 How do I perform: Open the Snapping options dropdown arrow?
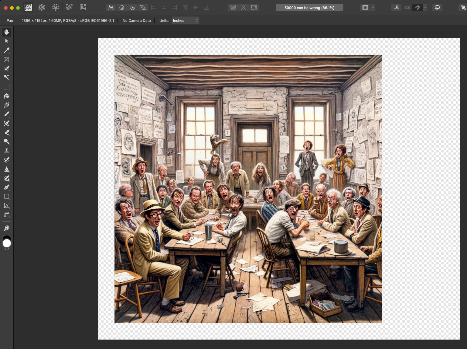pyautogui.click(x=425, y=8)
